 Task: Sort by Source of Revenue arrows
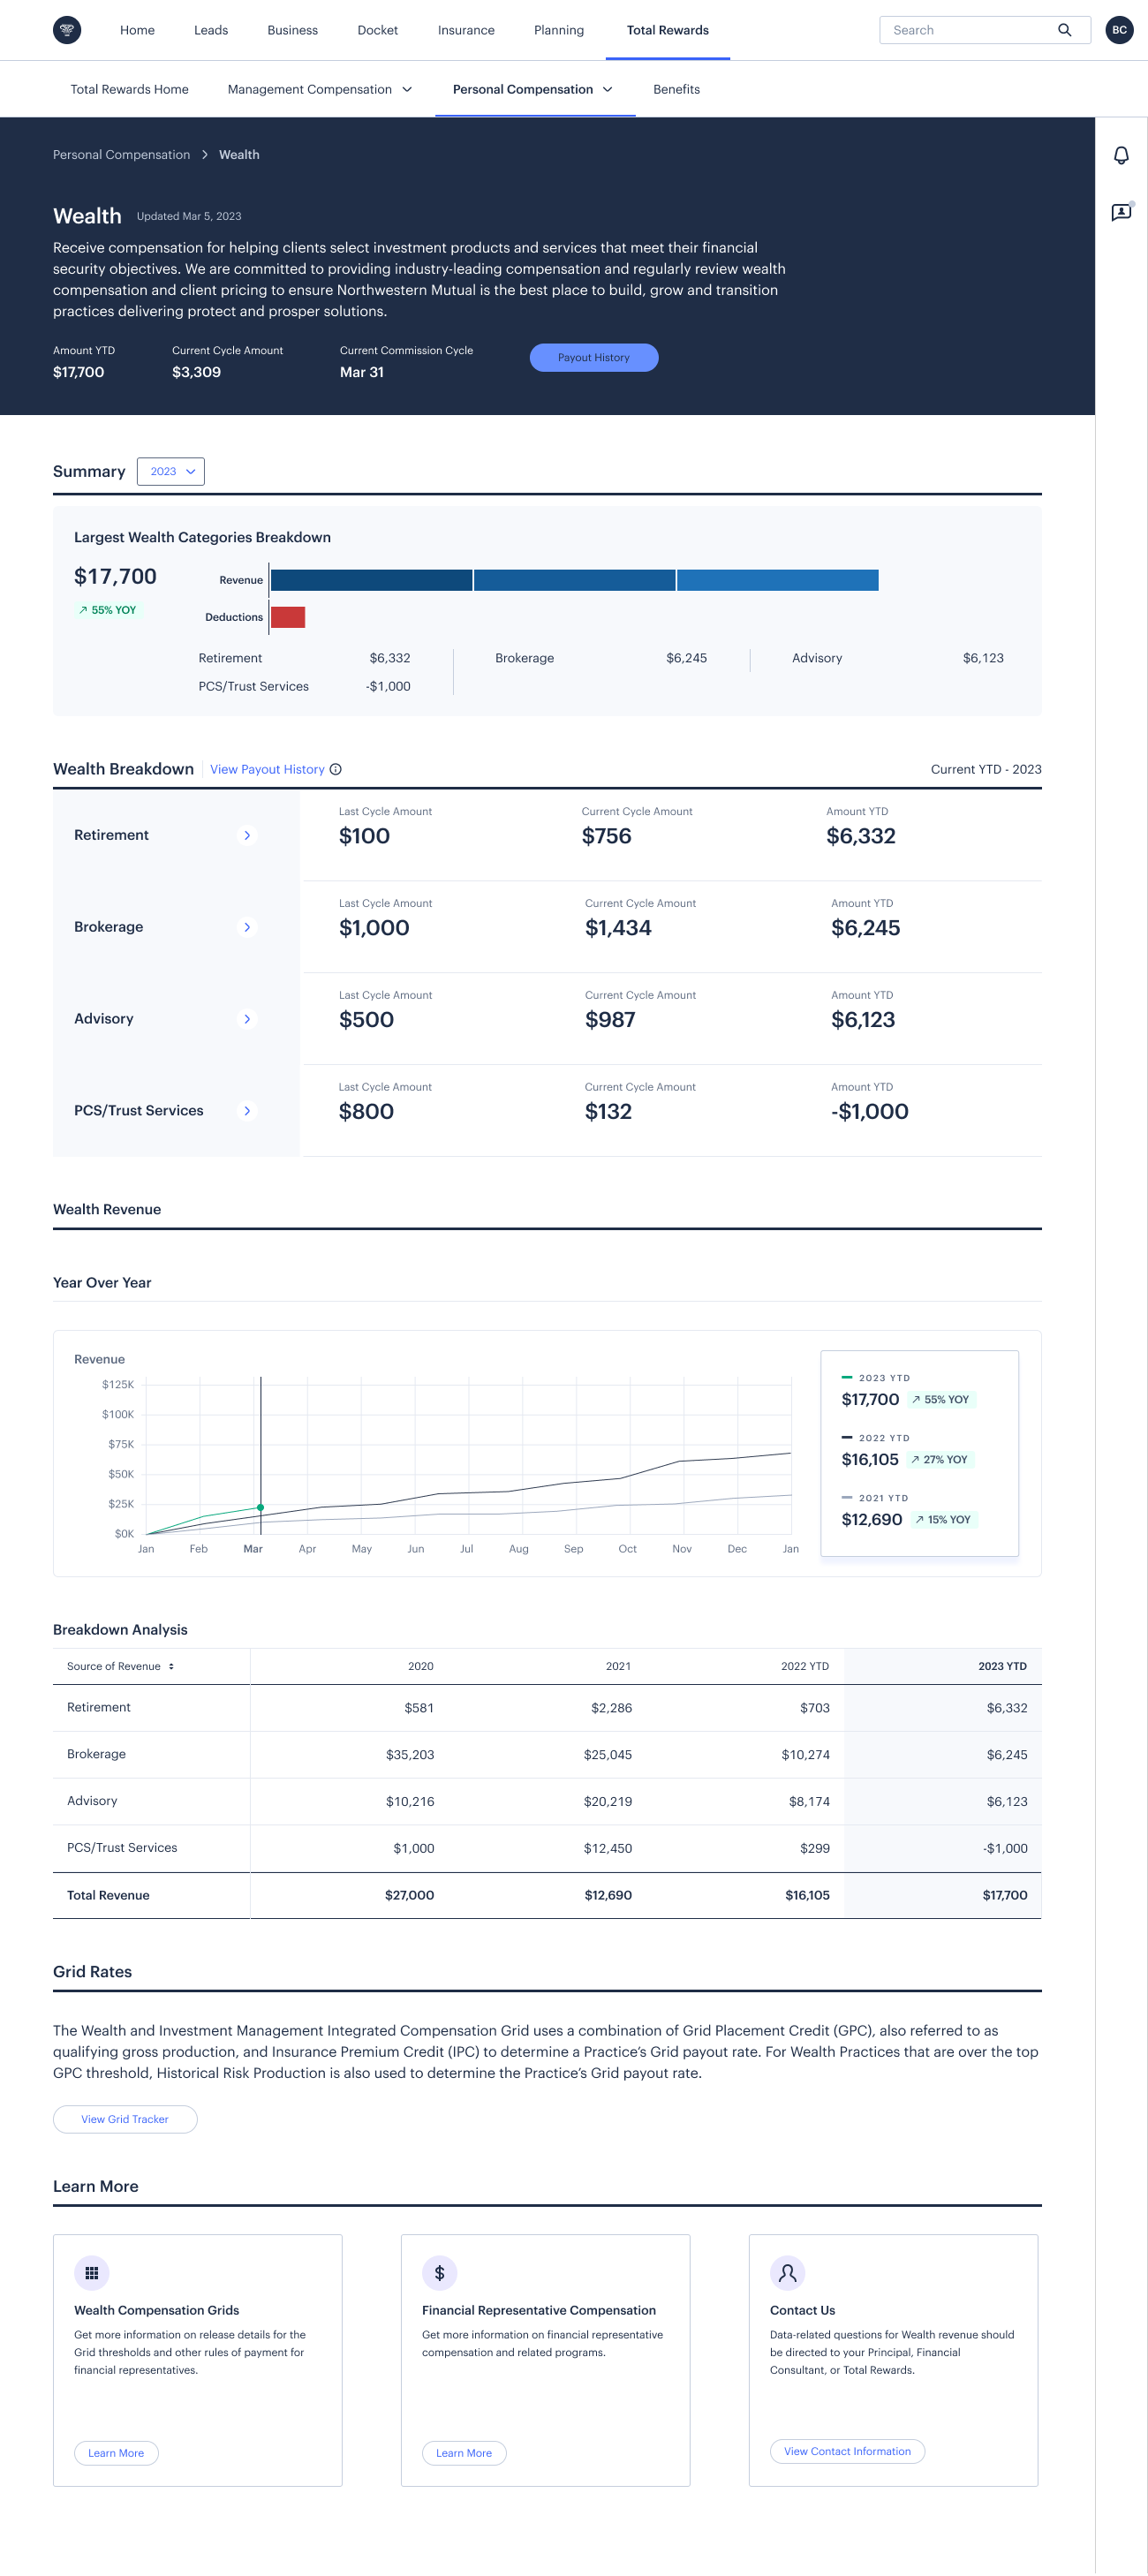click(x=171, y=1666)
